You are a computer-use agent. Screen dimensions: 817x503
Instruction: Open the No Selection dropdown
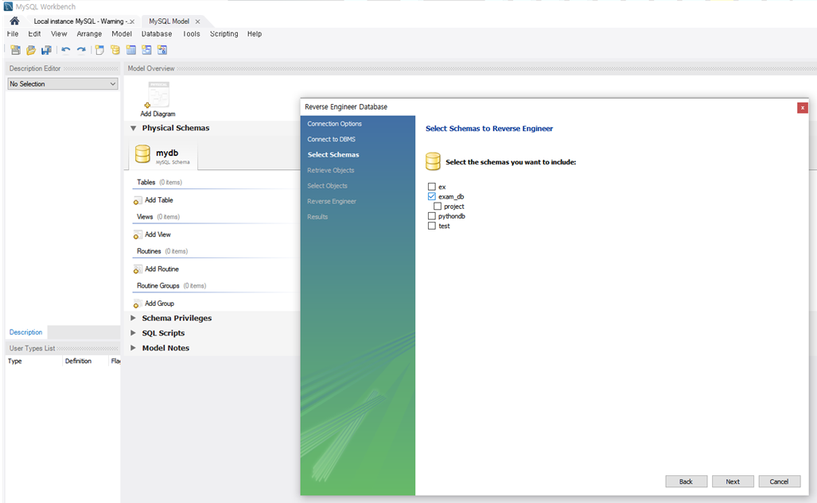click(x=63, y=84)
